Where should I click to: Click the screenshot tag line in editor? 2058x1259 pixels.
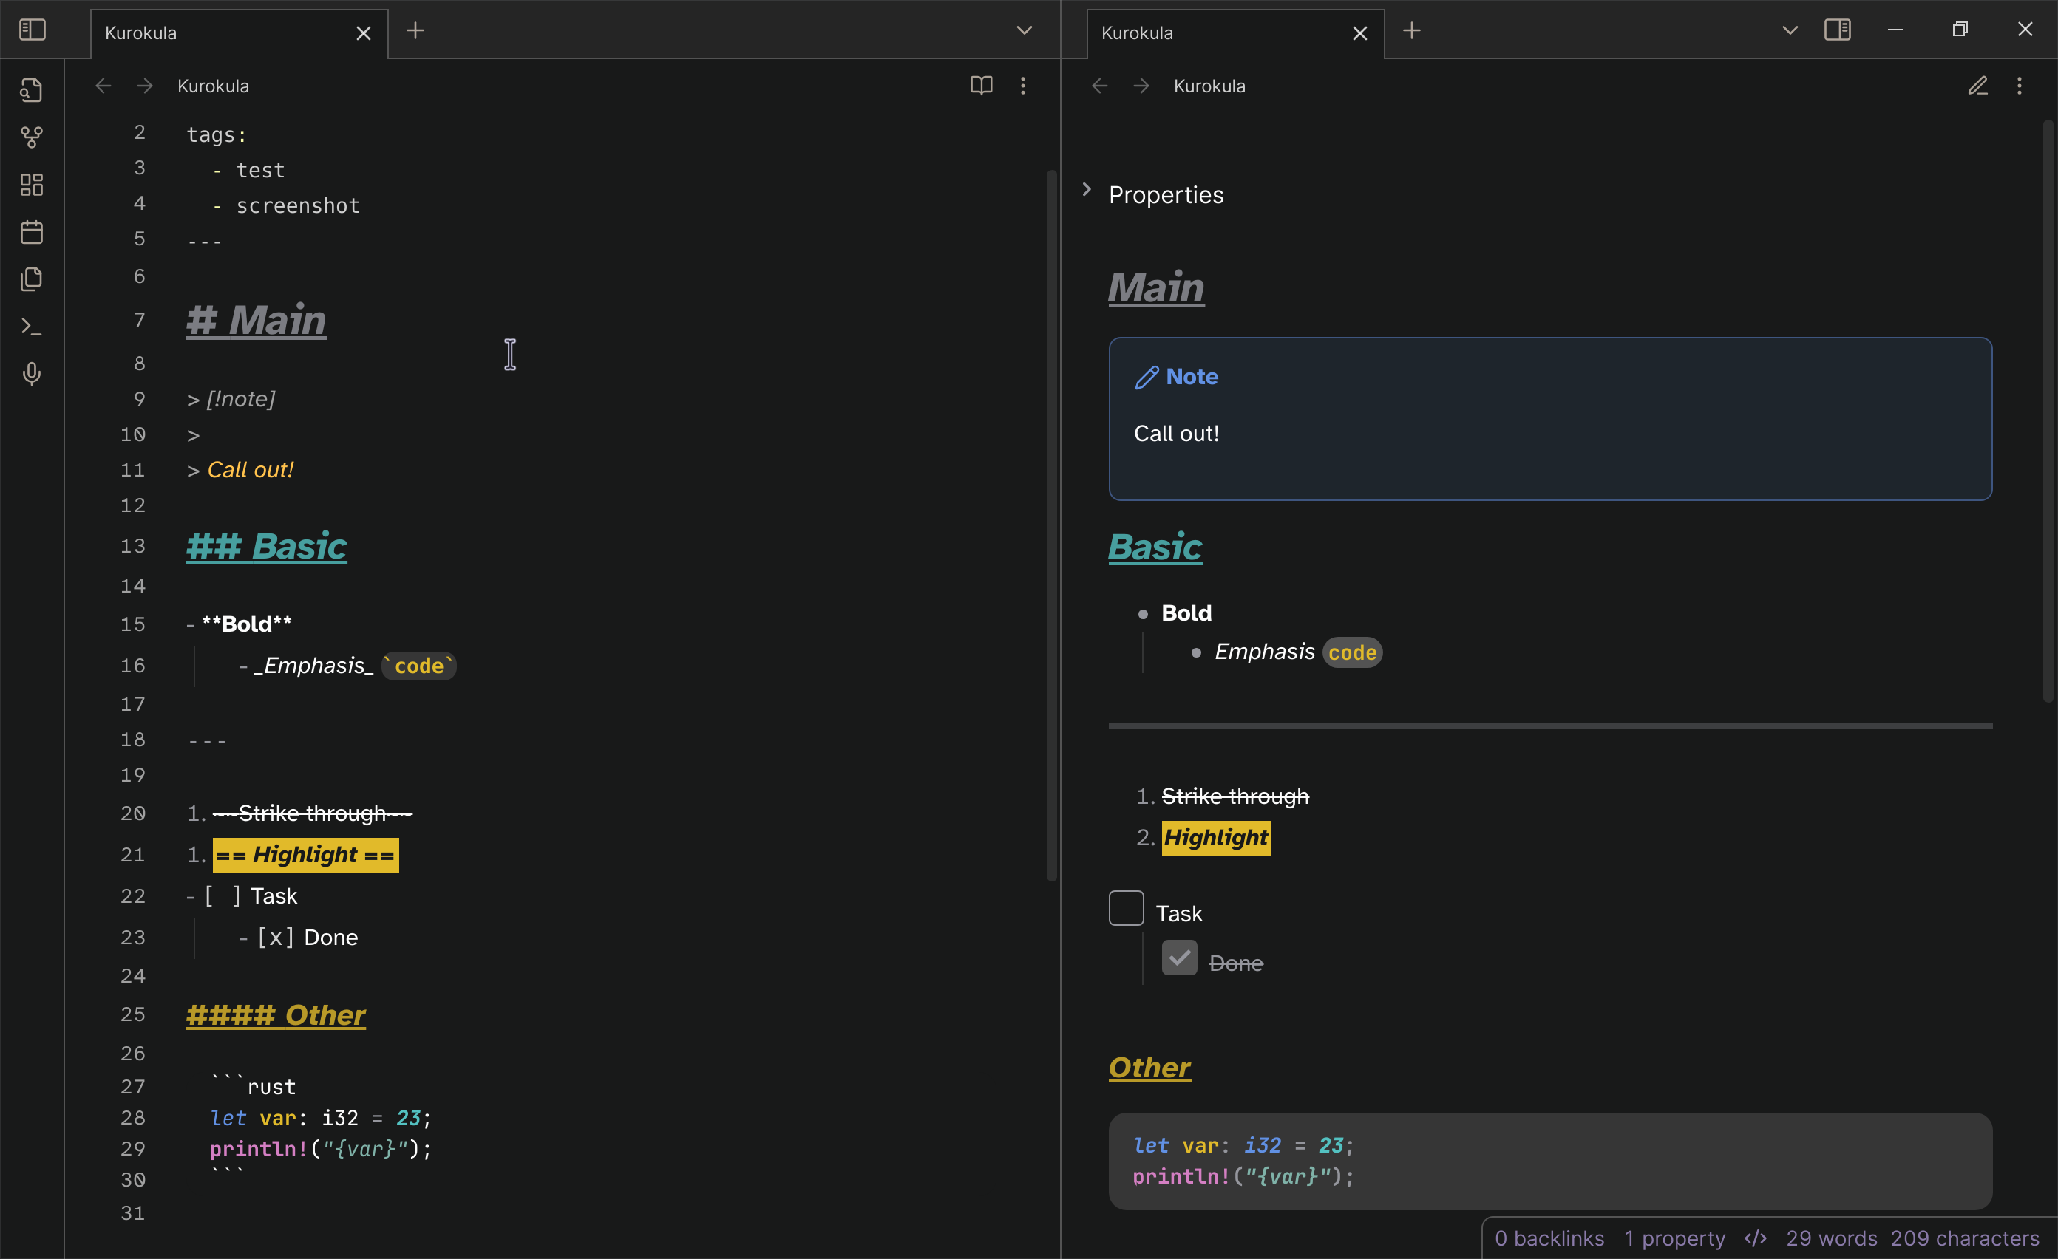click(287, 205)
